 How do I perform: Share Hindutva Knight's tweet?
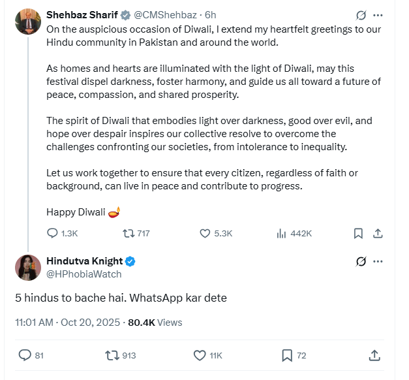click(375, 355)
